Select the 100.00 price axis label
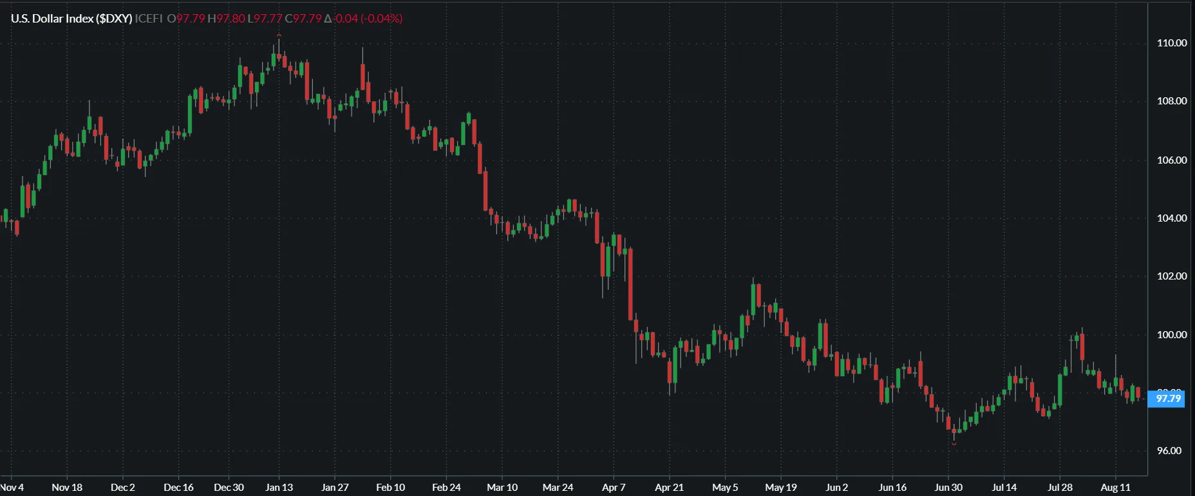Image resolution: width=1195 pixels, height=496 pixels. tap(1172, 335)
